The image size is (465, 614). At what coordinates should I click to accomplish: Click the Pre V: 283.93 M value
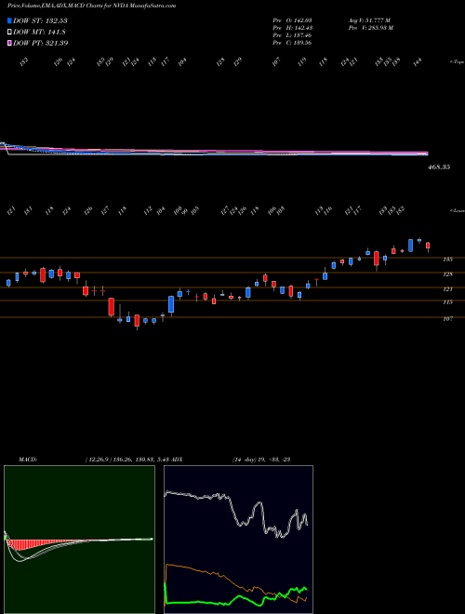click(x=370, y=28)
